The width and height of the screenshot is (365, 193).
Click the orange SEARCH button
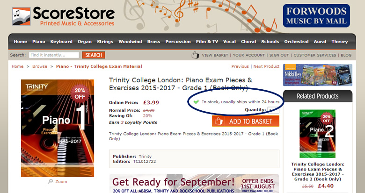(94, 55)
